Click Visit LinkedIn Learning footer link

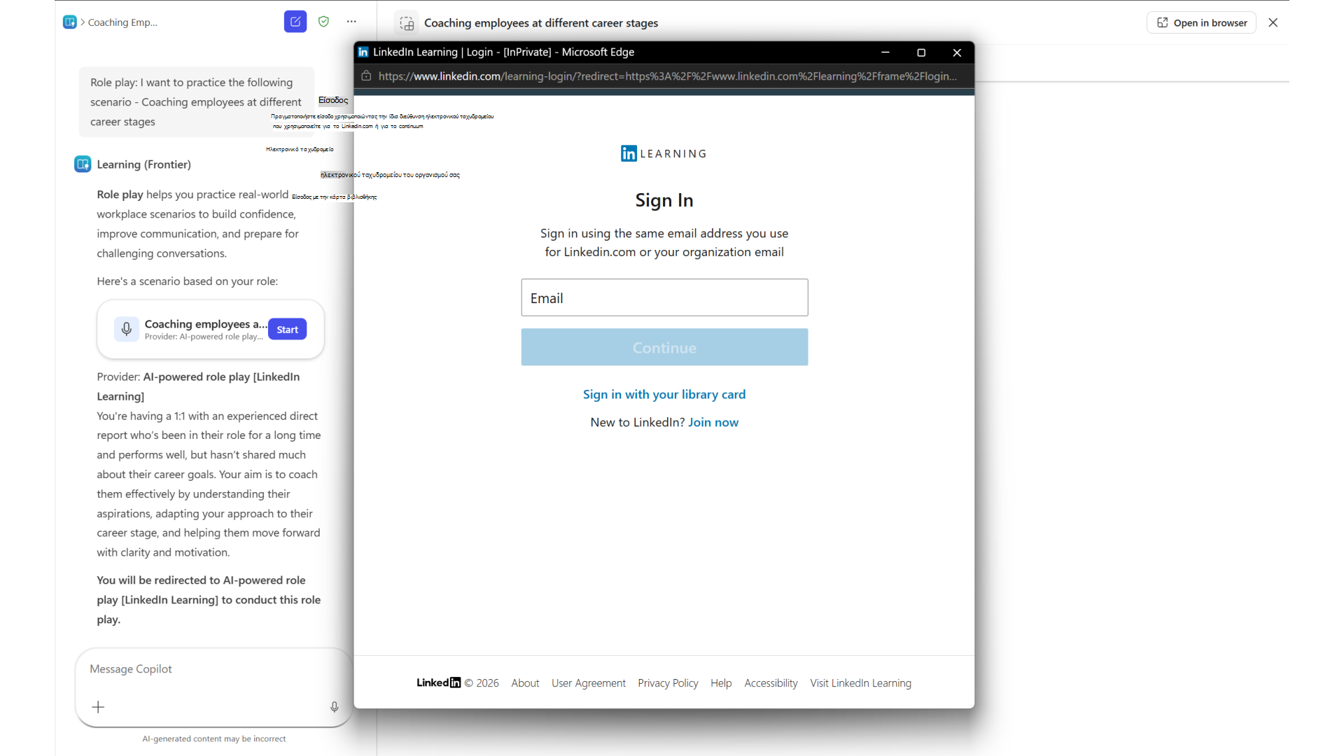(x=860, y=683)
